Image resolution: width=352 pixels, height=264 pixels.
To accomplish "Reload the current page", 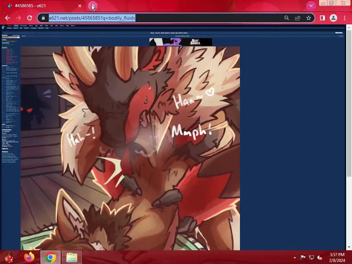I will click(x=30, y=18).
